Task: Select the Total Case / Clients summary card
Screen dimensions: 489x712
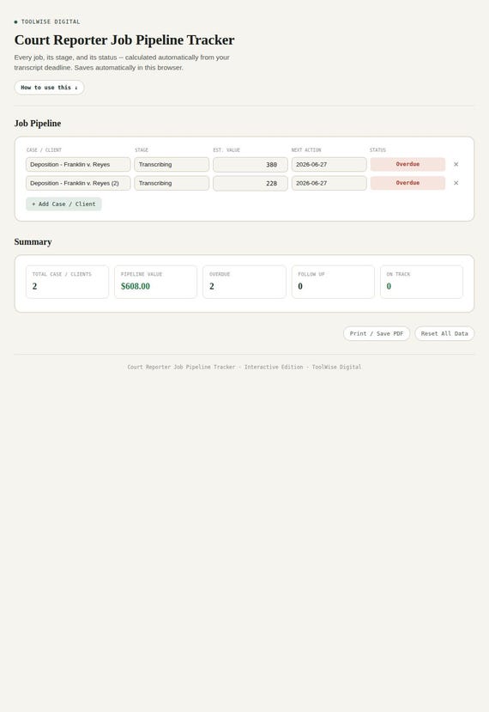Action: tap(67, 282)
